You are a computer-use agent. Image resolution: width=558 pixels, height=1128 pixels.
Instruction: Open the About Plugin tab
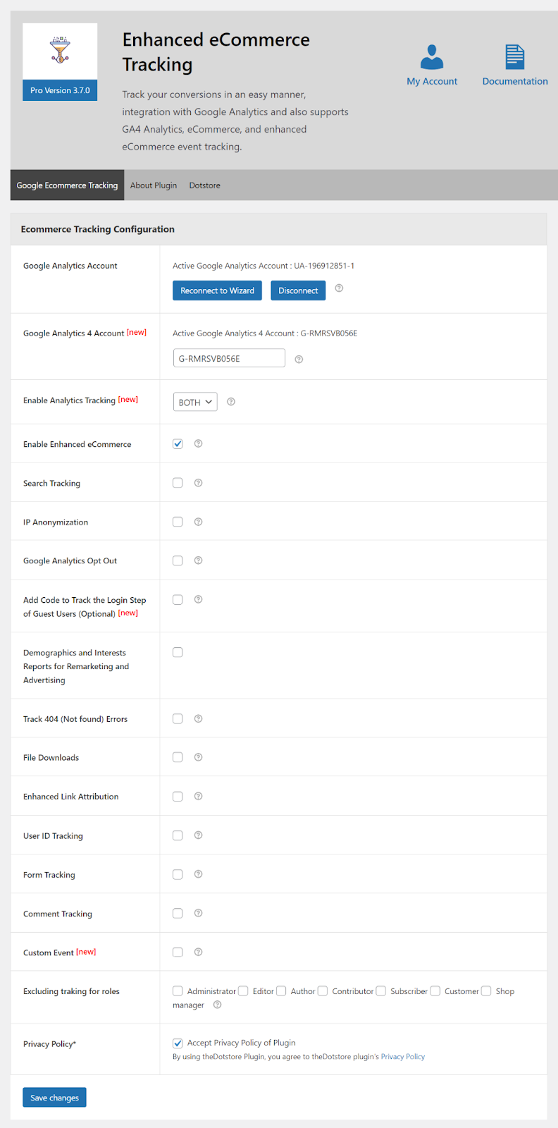[x=154, y=185]
